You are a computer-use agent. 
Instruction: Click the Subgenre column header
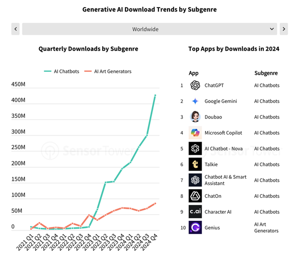266,73
